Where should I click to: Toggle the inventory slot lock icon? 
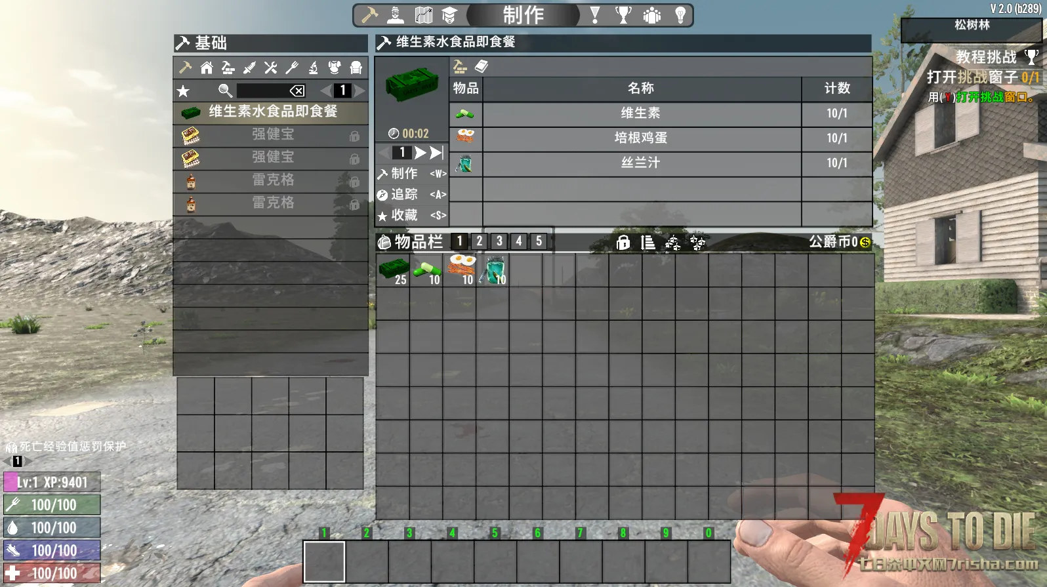tap(623, 243)
